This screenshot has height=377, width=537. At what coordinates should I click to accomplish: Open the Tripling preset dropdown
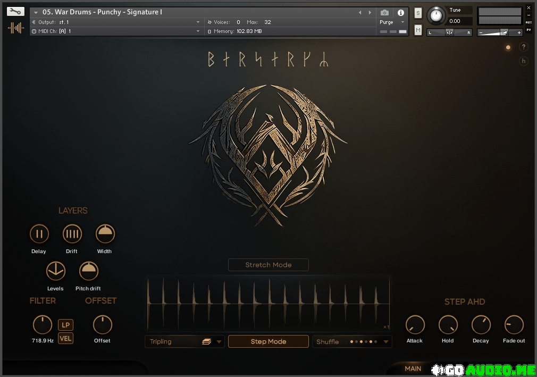click(184, 342)
